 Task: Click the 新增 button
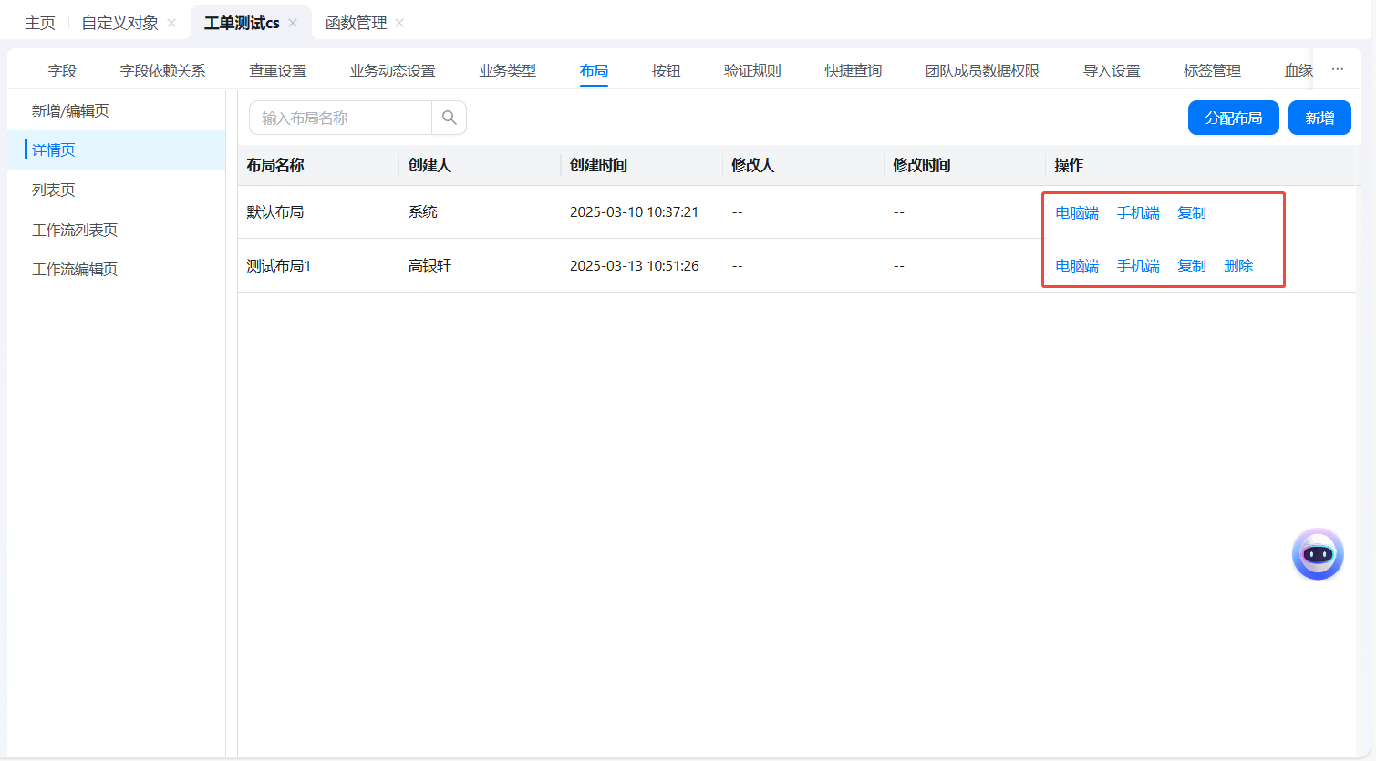[x=1319, y=118]
